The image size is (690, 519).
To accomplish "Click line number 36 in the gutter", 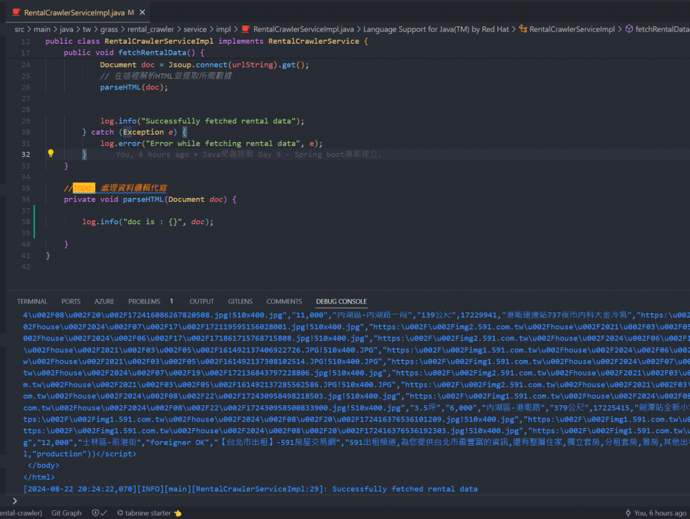I will [x=26, y=199].
